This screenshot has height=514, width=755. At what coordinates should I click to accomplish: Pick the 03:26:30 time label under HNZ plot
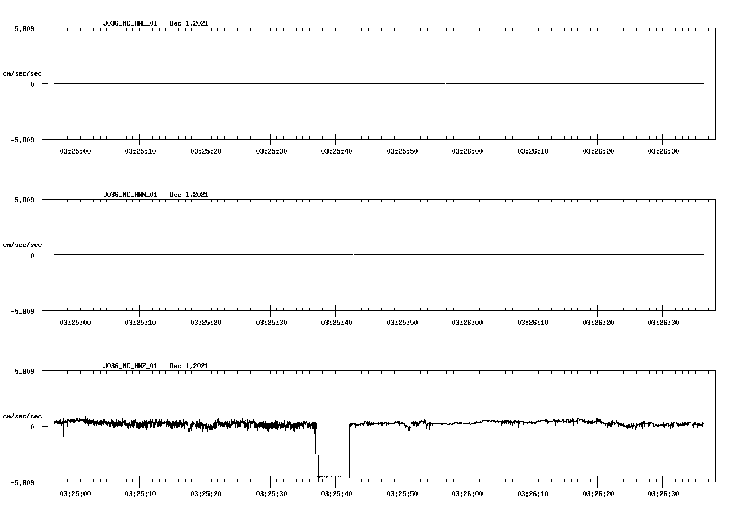(x=663, y=493)
